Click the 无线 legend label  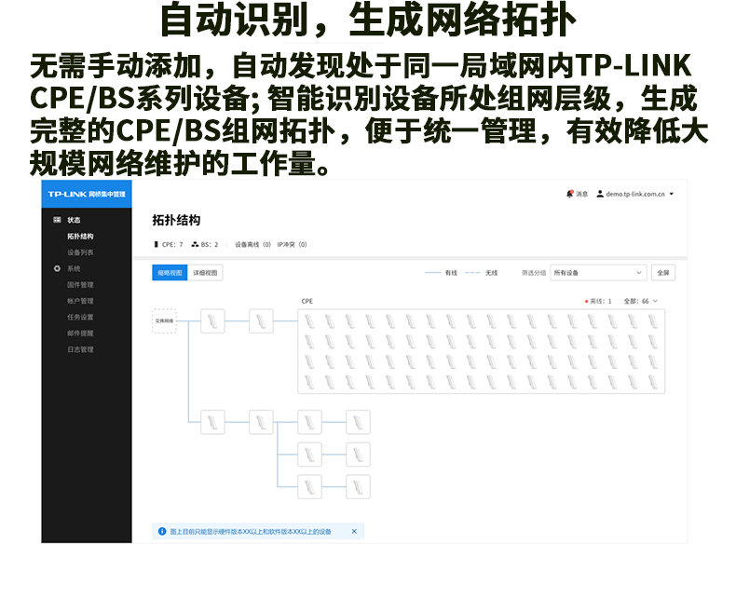click(x=491, y=273)
